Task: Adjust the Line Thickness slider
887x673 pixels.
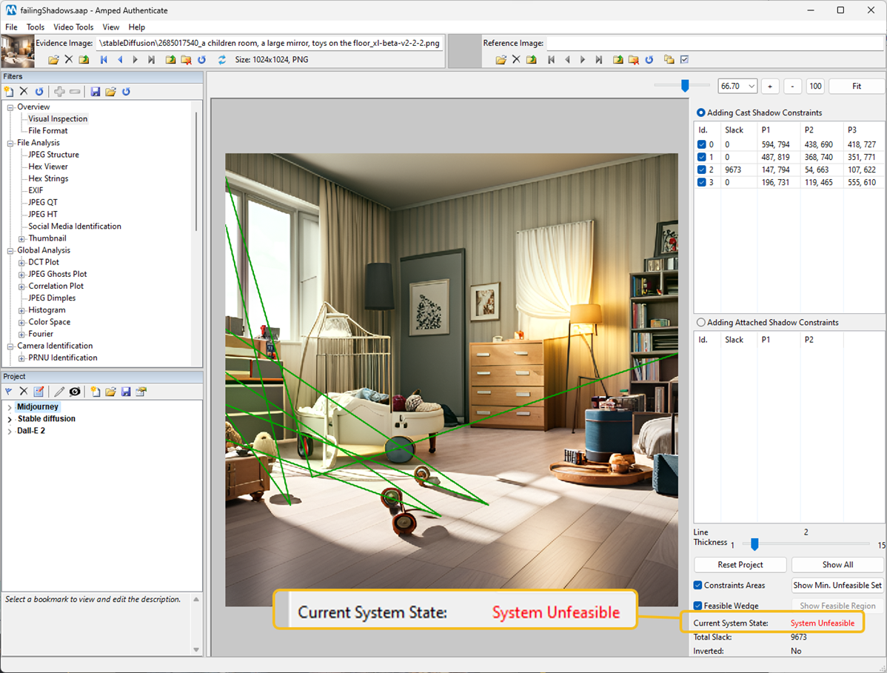Action: click(x=754, y=544)
